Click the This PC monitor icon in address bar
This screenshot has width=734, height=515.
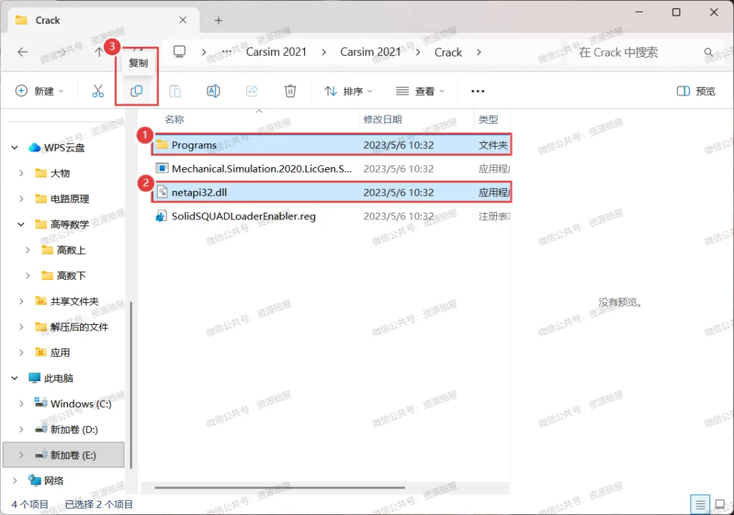(179, 52)
